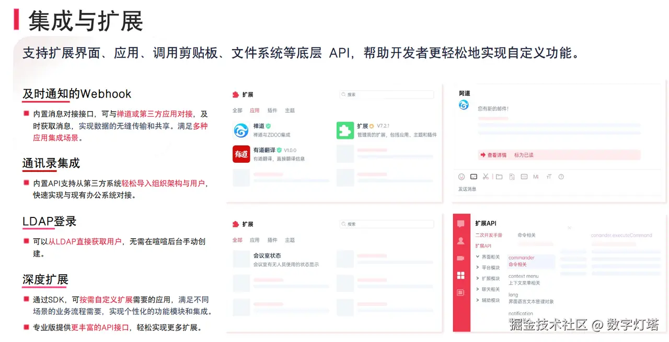
Task: Select 主题 tab in upper extensions panel
Action: pos(290,111)
